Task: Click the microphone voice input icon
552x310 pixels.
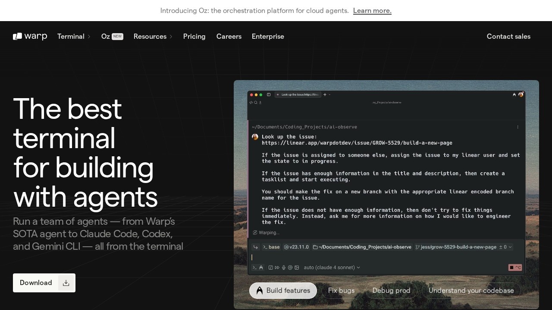Action: coord(284,267)
